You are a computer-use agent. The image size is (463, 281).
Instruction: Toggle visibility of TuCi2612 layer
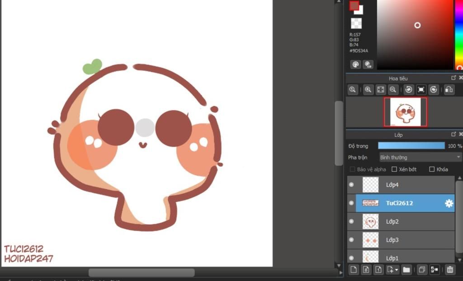tap(351, 203)
